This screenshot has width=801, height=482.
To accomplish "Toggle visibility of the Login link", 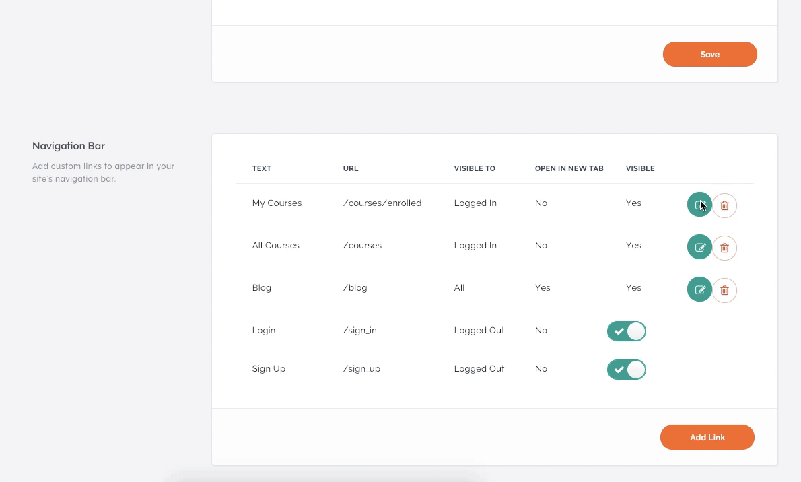I will (x=626, y=331).
